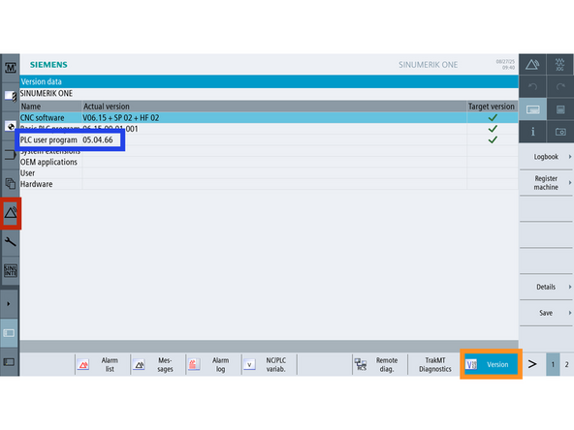The image size is (574, 430).
Task: Select the bottom display layout icon in sidebar
Action: tap(9, 362)
